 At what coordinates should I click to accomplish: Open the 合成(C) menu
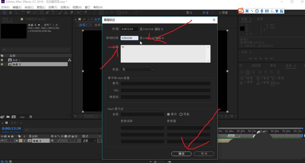[x=29, y=7]
